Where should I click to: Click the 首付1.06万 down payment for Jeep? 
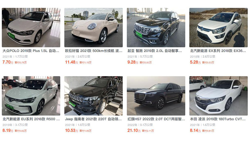coord(86,131)
